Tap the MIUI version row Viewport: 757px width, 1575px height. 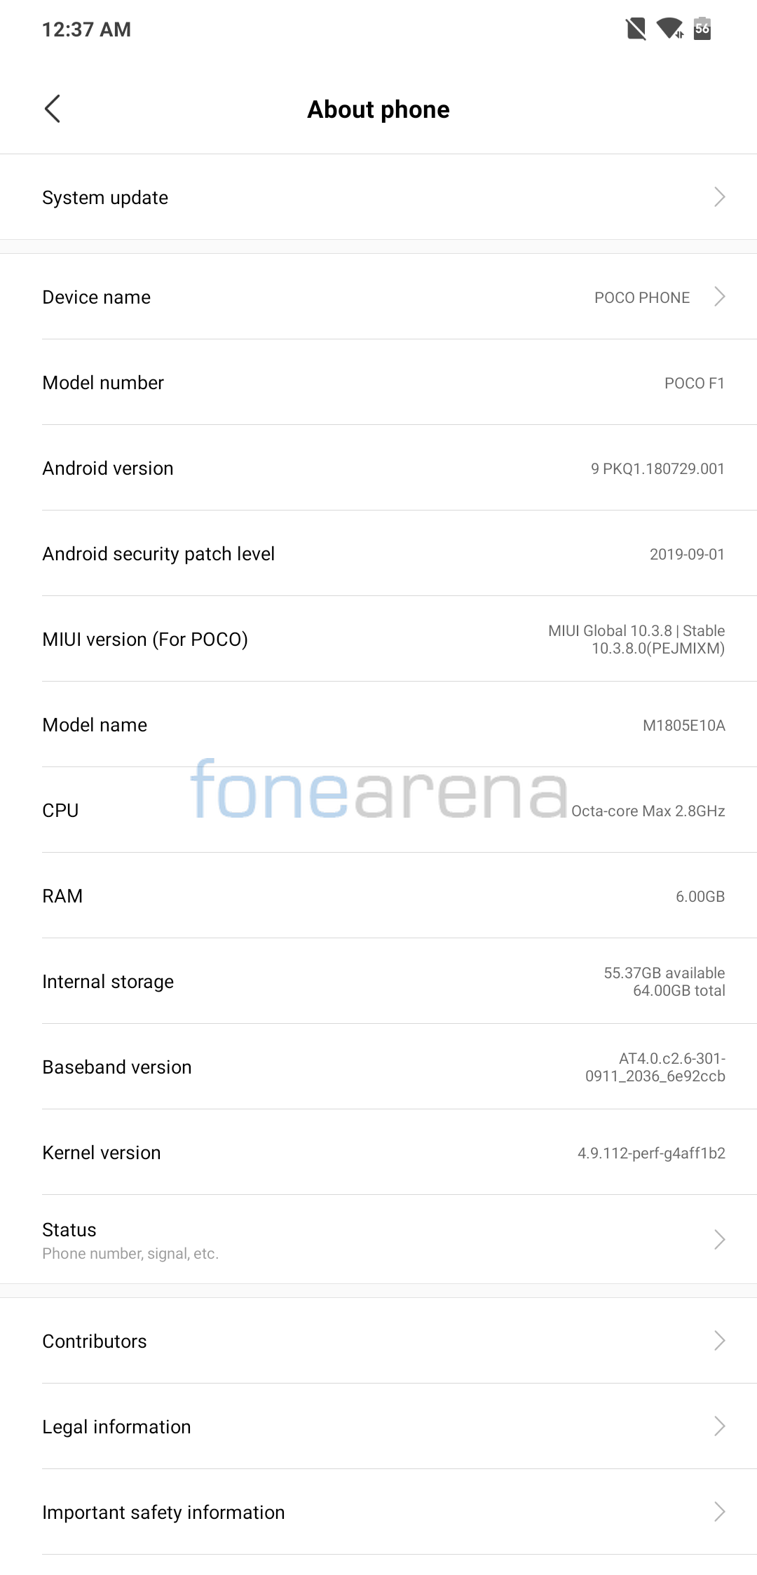[378, 639]
